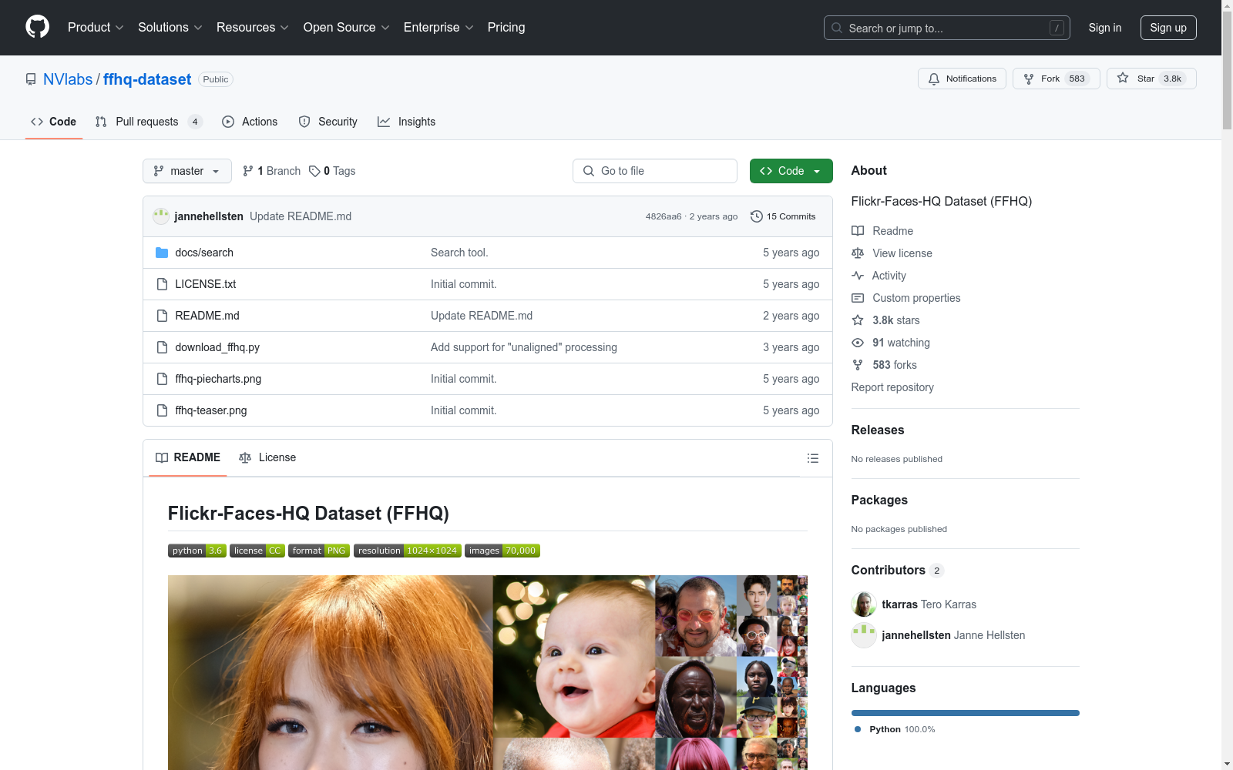The image size is (1233, 770).
Task: Select the License tab
Action: [267, 457]
